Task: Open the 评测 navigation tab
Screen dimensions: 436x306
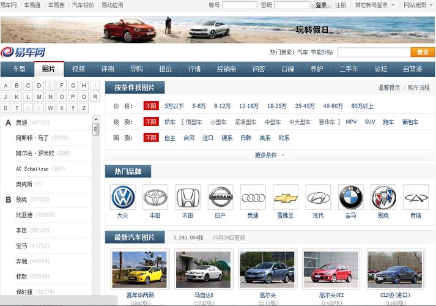Action: pos(108,69)
